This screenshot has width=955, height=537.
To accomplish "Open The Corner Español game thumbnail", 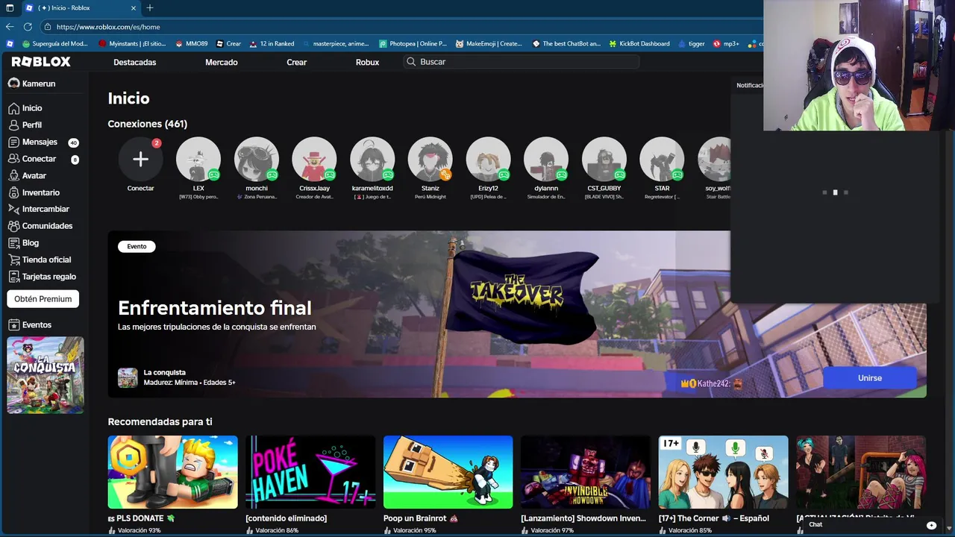I will pos(724,472).
